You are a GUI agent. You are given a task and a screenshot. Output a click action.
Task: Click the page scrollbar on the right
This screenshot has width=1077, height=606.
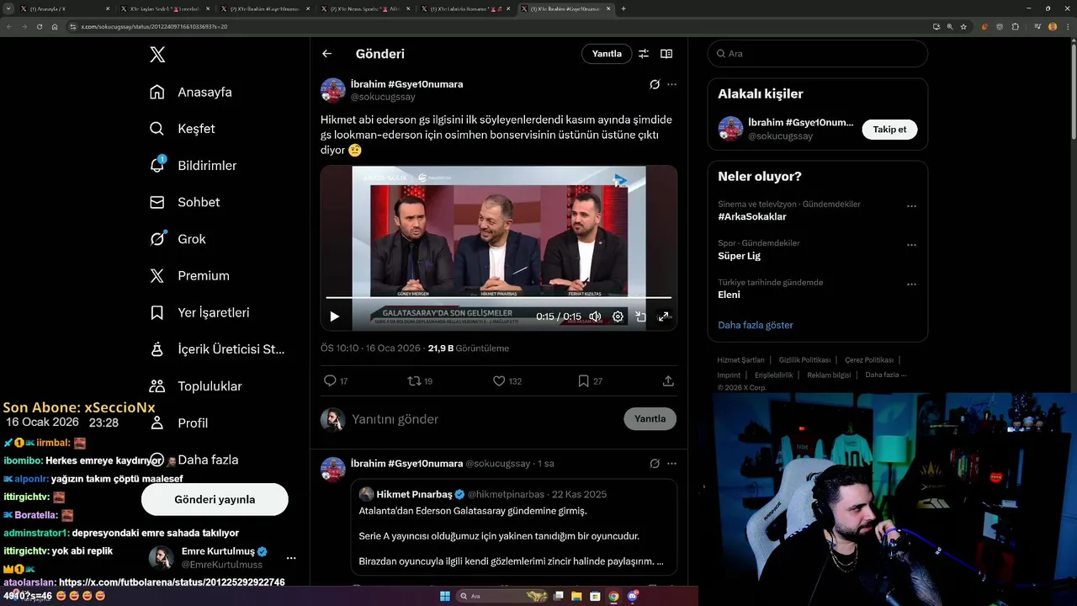(1073, 91)
